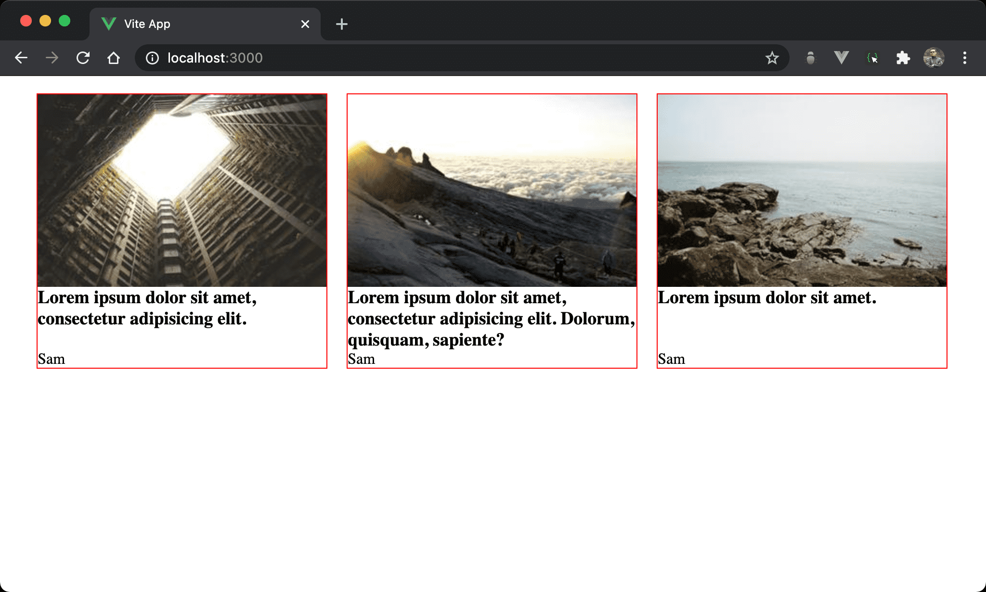This screenshot has height=592, width=986.
Task: Click the browser back arrow
Action: pyautogui.click(x=21, y=58)
